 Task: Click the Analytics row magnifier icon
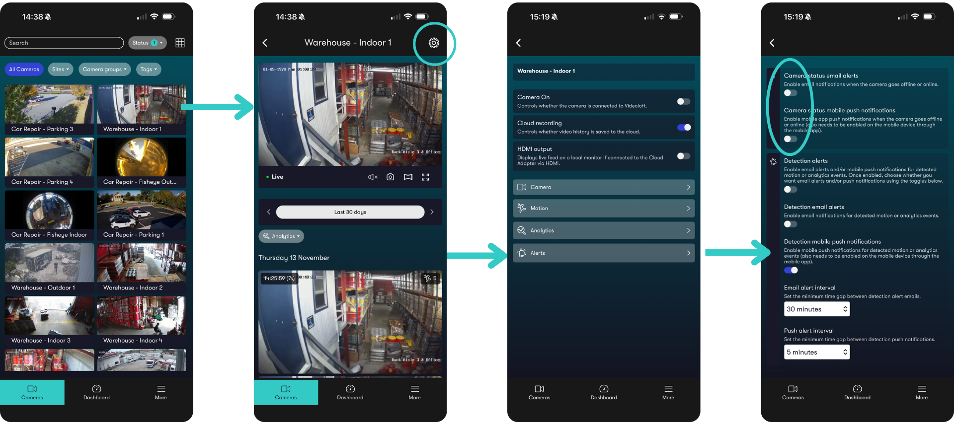[522, 230]
